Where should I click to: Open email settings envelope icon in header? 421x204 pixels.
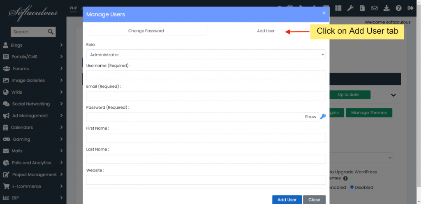click(374, 8)
